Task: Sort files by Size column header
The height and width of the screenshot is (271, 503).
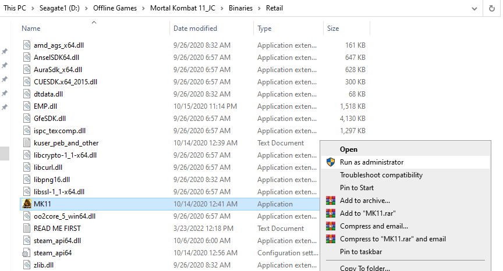Action: click(333, 28)
